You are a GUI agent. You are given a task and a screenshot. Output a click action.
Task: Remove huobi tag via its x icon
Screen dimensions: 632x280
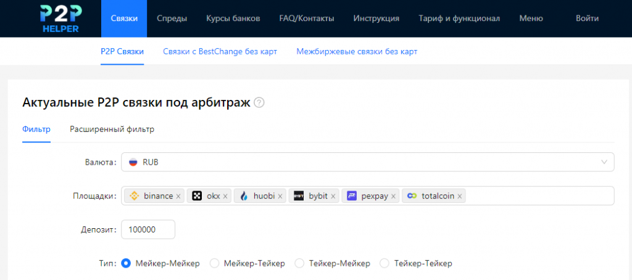pyautogui.click(x=280, y=196)
